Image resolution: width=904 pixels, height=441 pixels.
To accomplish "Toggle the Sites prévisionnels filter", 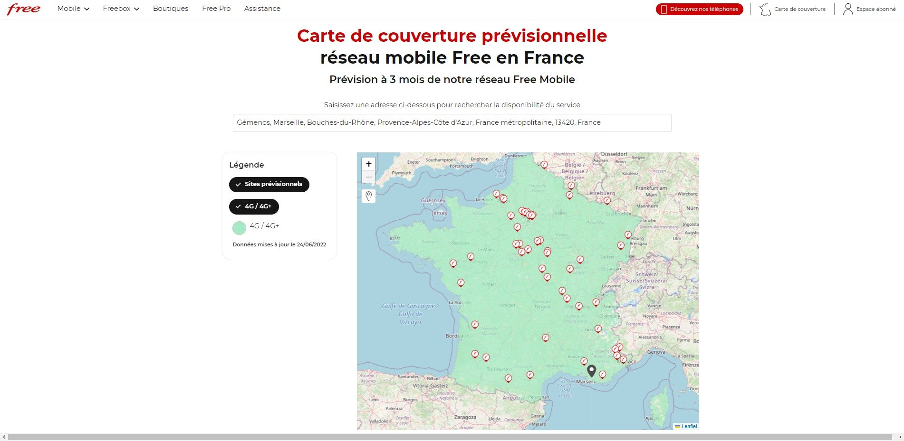I will point(269,184).
